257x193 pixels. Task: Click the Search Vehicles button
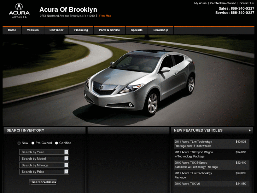pyautogui.click(x=43, y=182)
